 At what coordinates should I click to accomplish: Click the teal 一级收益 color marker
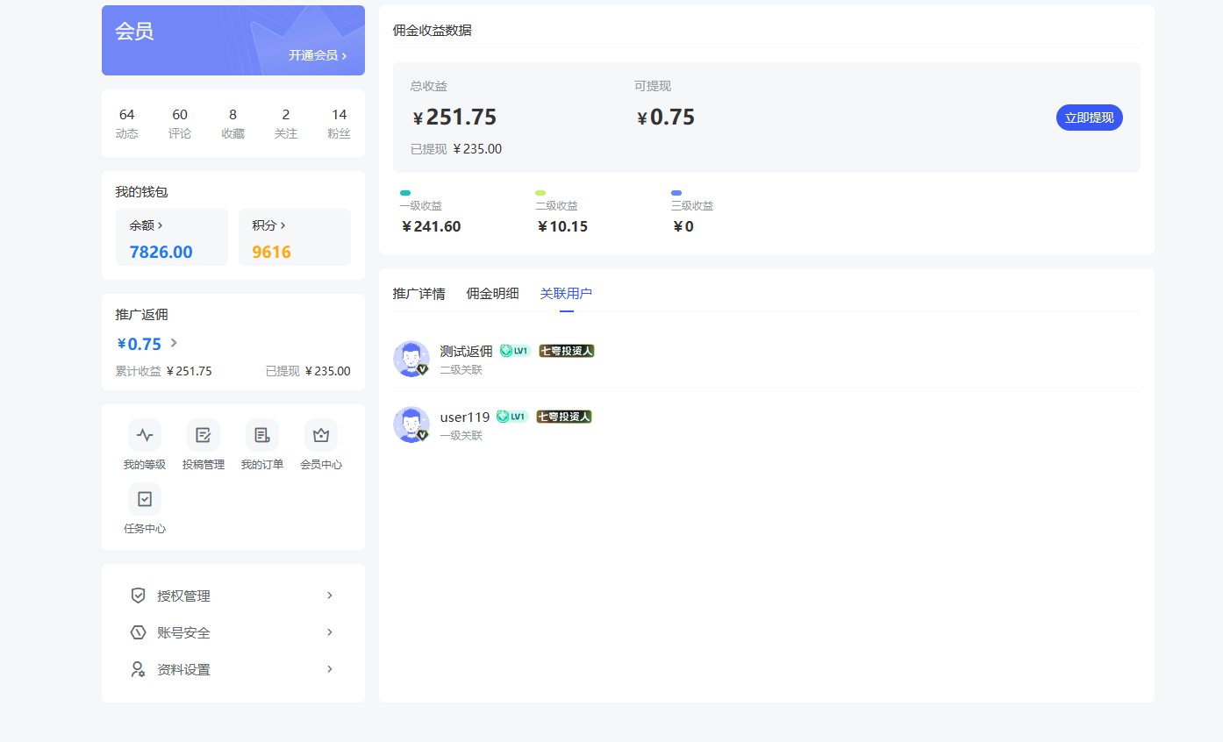pyautogui.click(x=405, y=193)
